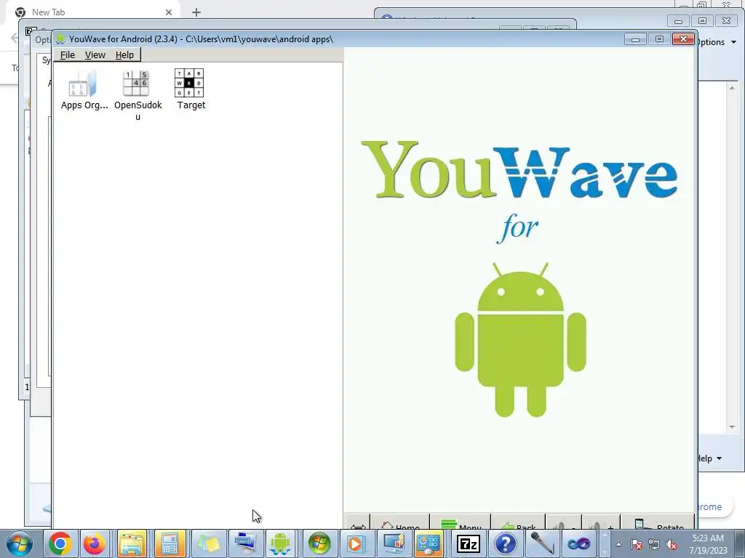
Task: Open Windows Media Player from the taskbar
Action: [x=356, y=543]
